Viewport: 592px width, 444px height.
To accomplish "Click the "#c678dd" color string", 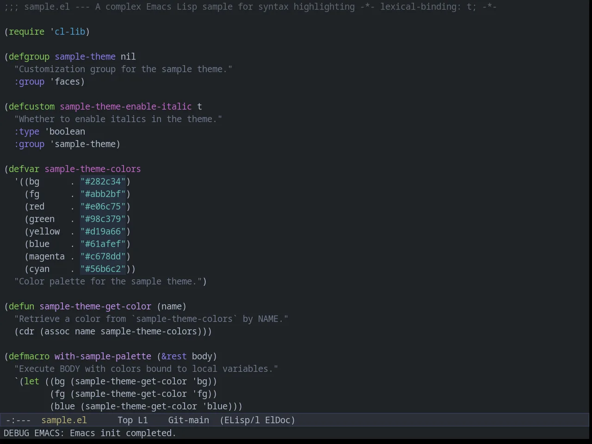I will [103, 256].
